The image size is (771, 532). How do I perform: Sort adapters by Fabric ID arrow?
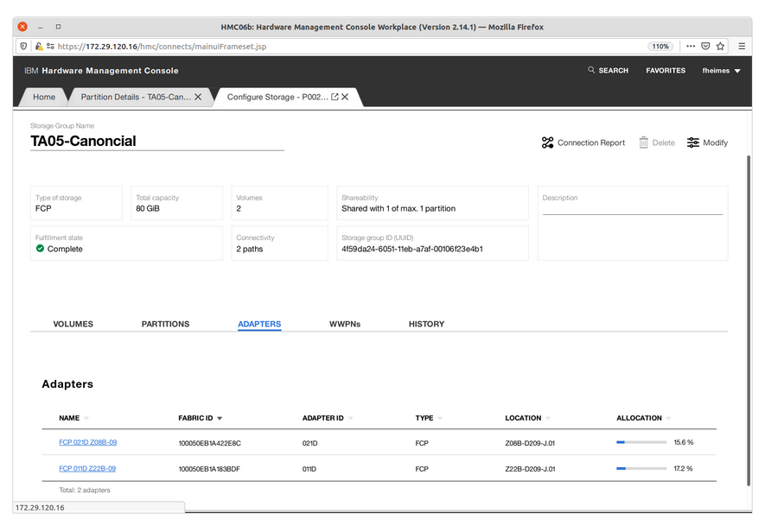[x=220, y=419]
